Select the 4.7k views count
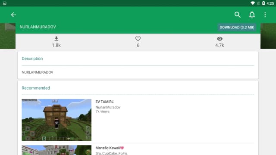Viewport: 276px width, 155px height. coord(220,45)
